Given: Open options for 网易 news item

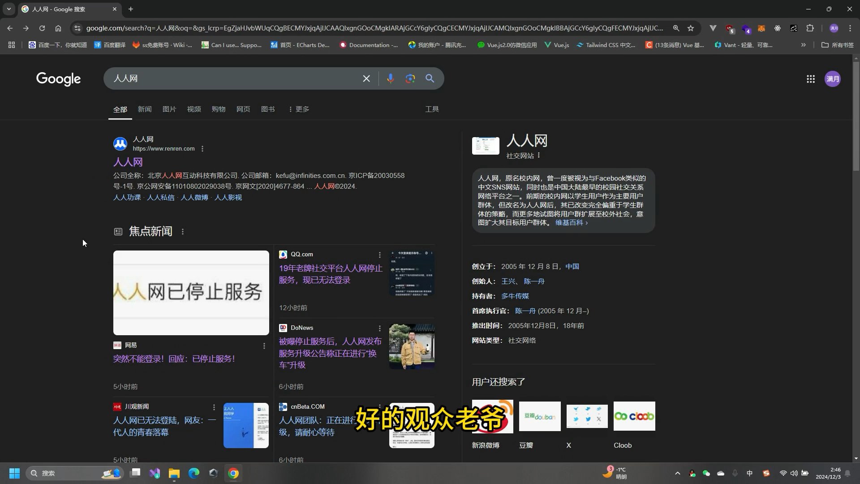Looking at the screenshot, I should tap(264, 346).
